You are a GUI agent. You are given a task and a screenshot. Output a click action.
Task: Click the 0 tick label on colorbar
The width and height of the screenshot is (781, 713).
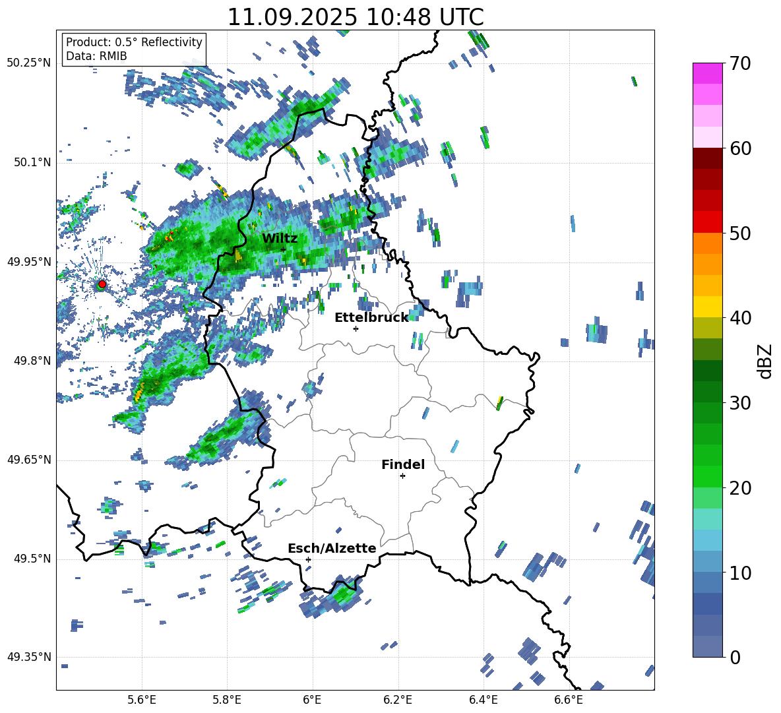click(x=735, y=657)
